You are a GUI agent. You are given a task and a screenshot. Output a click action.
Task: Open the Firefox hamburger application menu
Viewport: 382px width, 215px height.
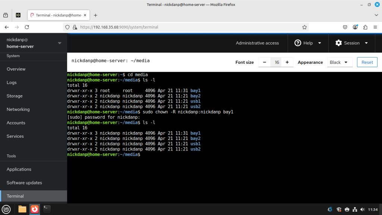pos(375,27)
